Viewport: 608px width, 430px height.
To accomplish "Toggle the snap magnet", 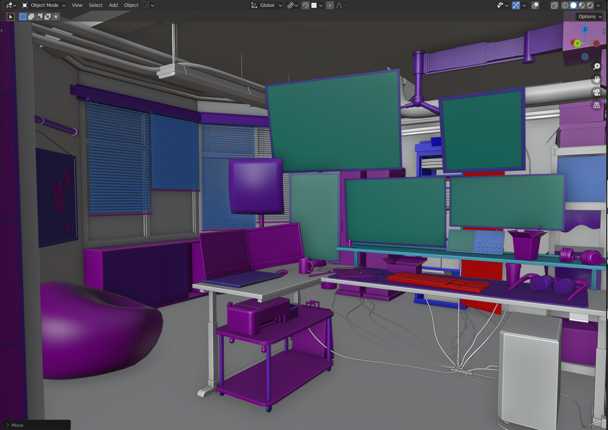I will [305, 5].
